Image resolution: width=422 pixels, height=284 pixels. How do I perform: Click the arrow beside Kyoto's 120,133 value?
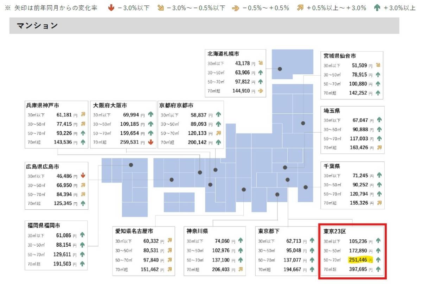218,133
